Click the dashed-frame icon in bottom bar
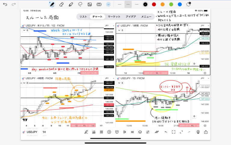This screenshot has width=231, height=145. click(174, 132)
